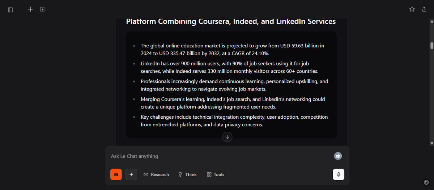The width and height of the screenshot is (434, 190).
Task: Click bullet 'Merging Coursera's learning, Indeed's job search'
Action: pos(233,103)
